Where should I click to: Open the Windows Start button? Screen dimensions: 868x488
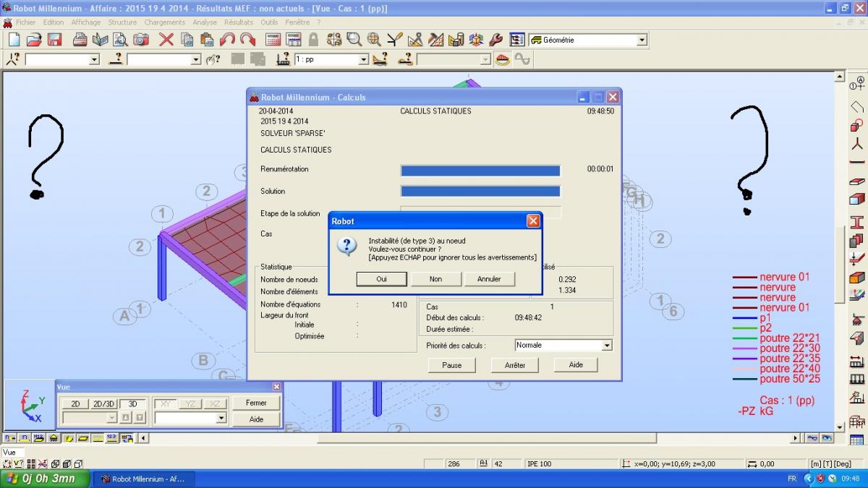[x=45, y=479]
